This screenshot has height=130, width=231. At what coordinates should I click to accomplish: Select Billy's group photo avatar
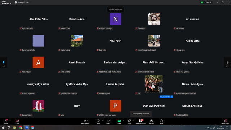pos(154,84)
